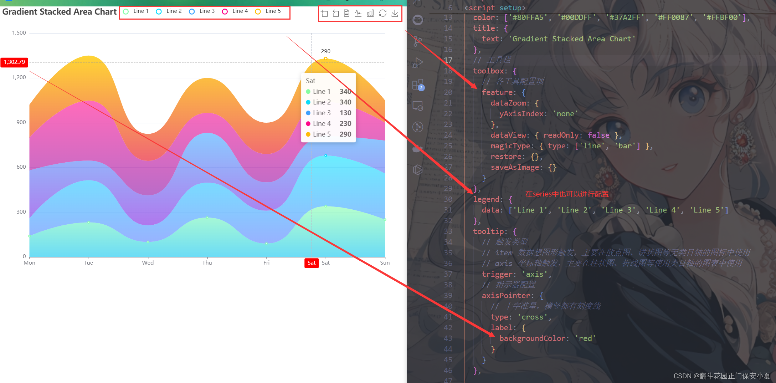Image resolution: width=776 pixels, height=383 pixels.
Task: Click the Wed label on the x-axis
Action: [148, 263]
